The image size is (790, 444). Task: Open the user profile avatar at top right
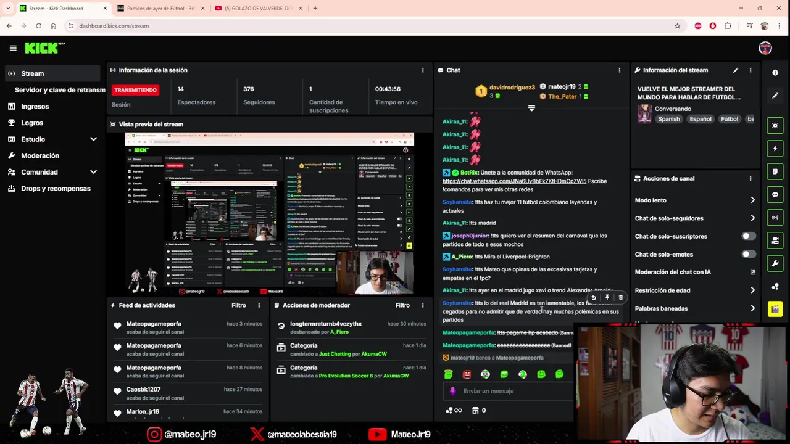[x=765, y=48]
